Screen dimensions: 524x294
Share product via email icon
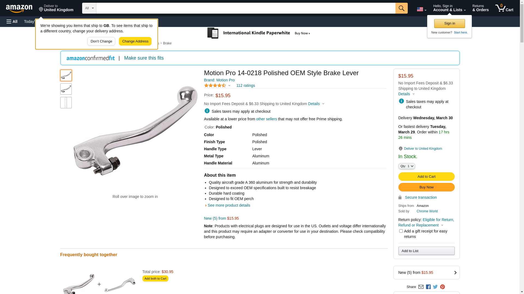click(x=421, y=287)
